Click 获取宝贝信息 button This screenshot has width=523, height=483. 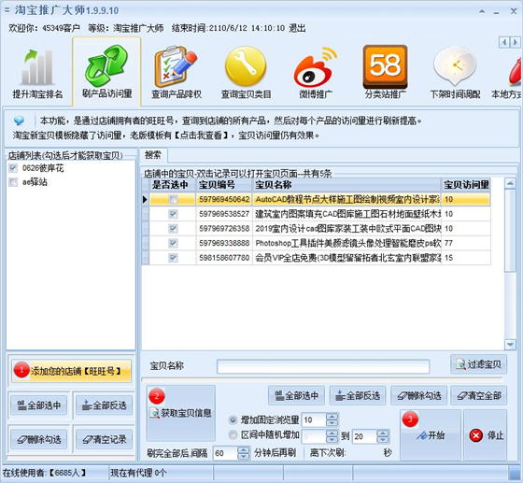pos(181,413)
